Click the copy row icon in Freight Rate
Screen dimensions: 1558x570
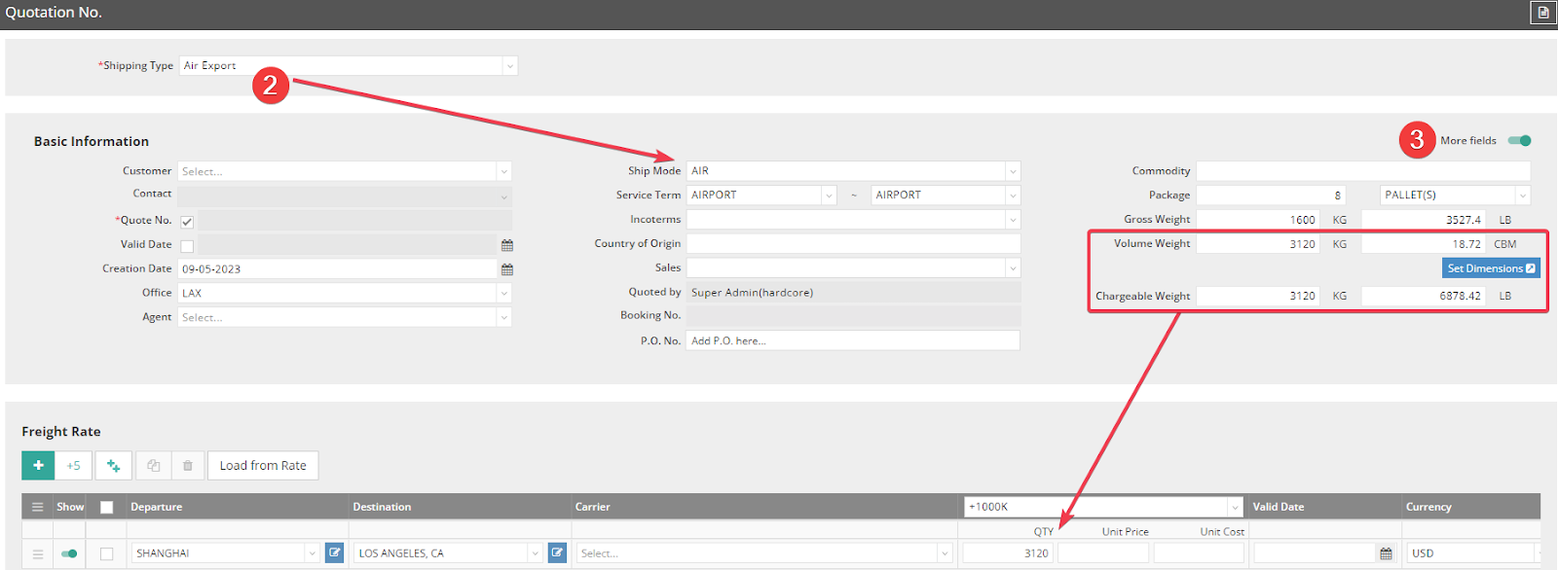click(153, 466)
